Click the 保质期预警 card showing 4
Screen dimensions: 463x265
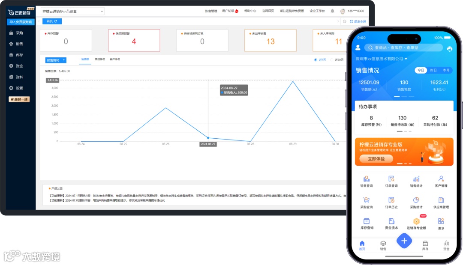pos(134,40)
